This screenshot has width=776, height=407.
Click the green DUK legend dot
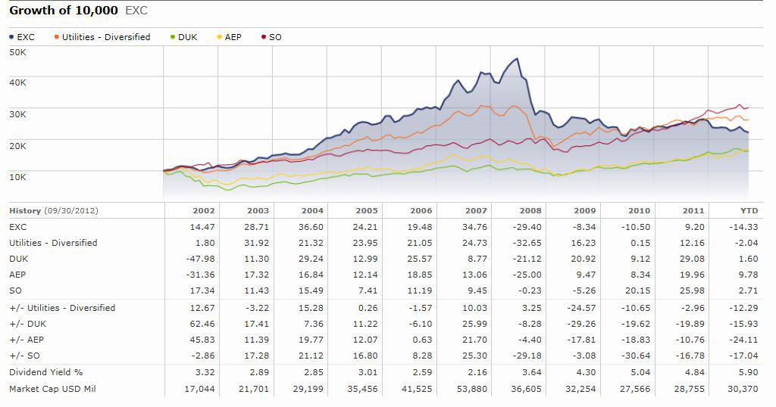(172, 37)
